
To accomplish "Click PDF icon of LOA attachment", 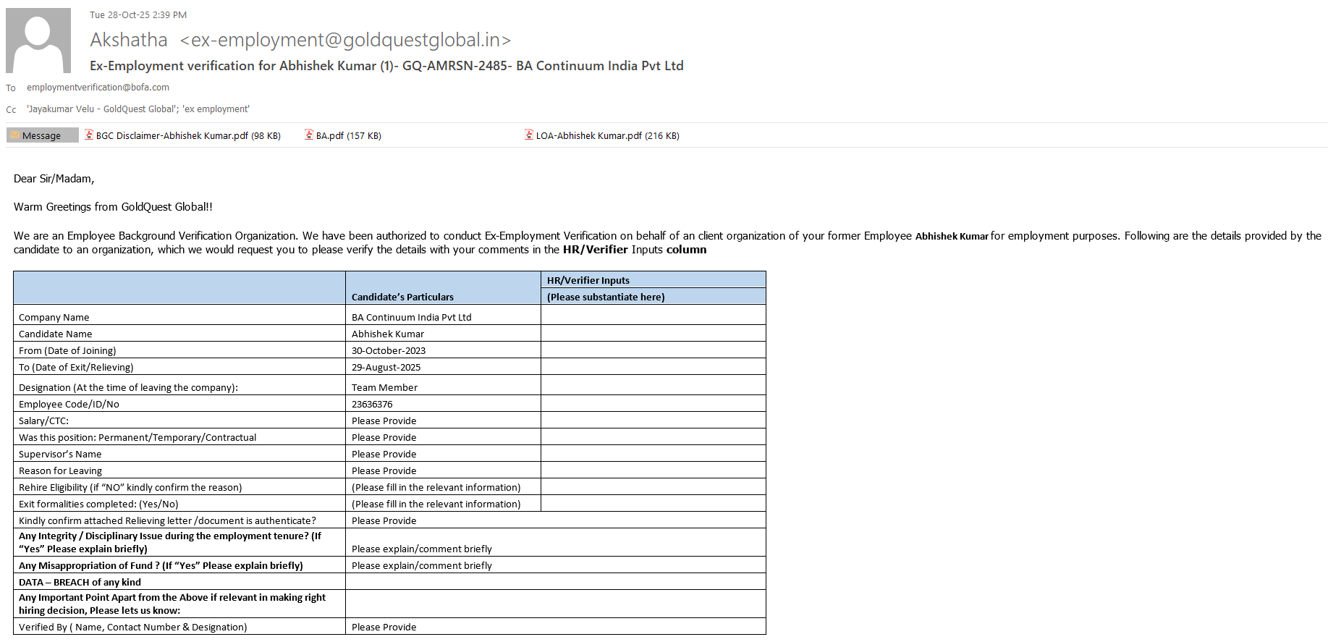I will click(x=529, y=135).
